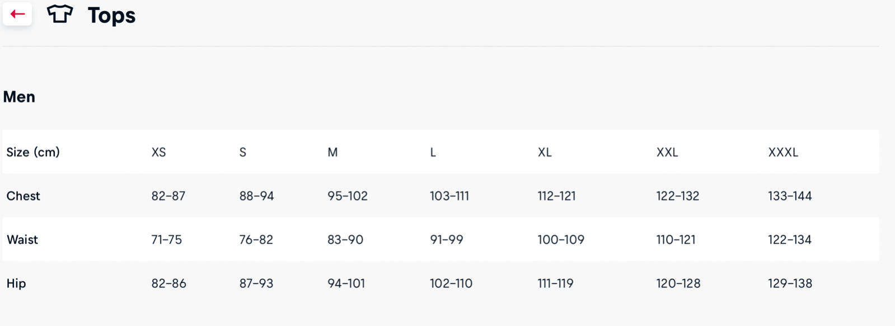Click the t-shirt icon next to Tops
895x326 pixels.
click(x=60, y=14)
